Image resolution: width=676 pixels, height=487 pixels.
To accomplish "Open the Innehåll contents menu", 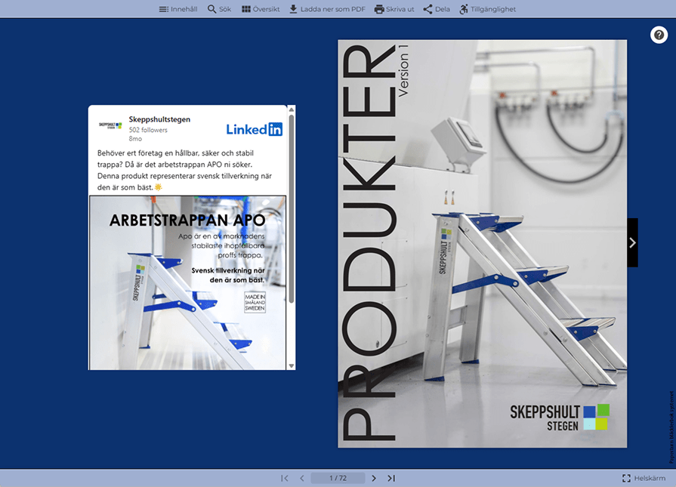I will [178, 9].
